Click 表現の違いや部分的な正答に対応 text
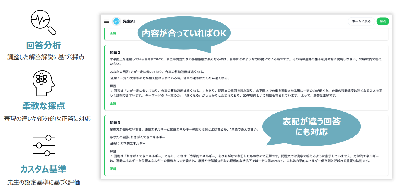 pos(47,119)
